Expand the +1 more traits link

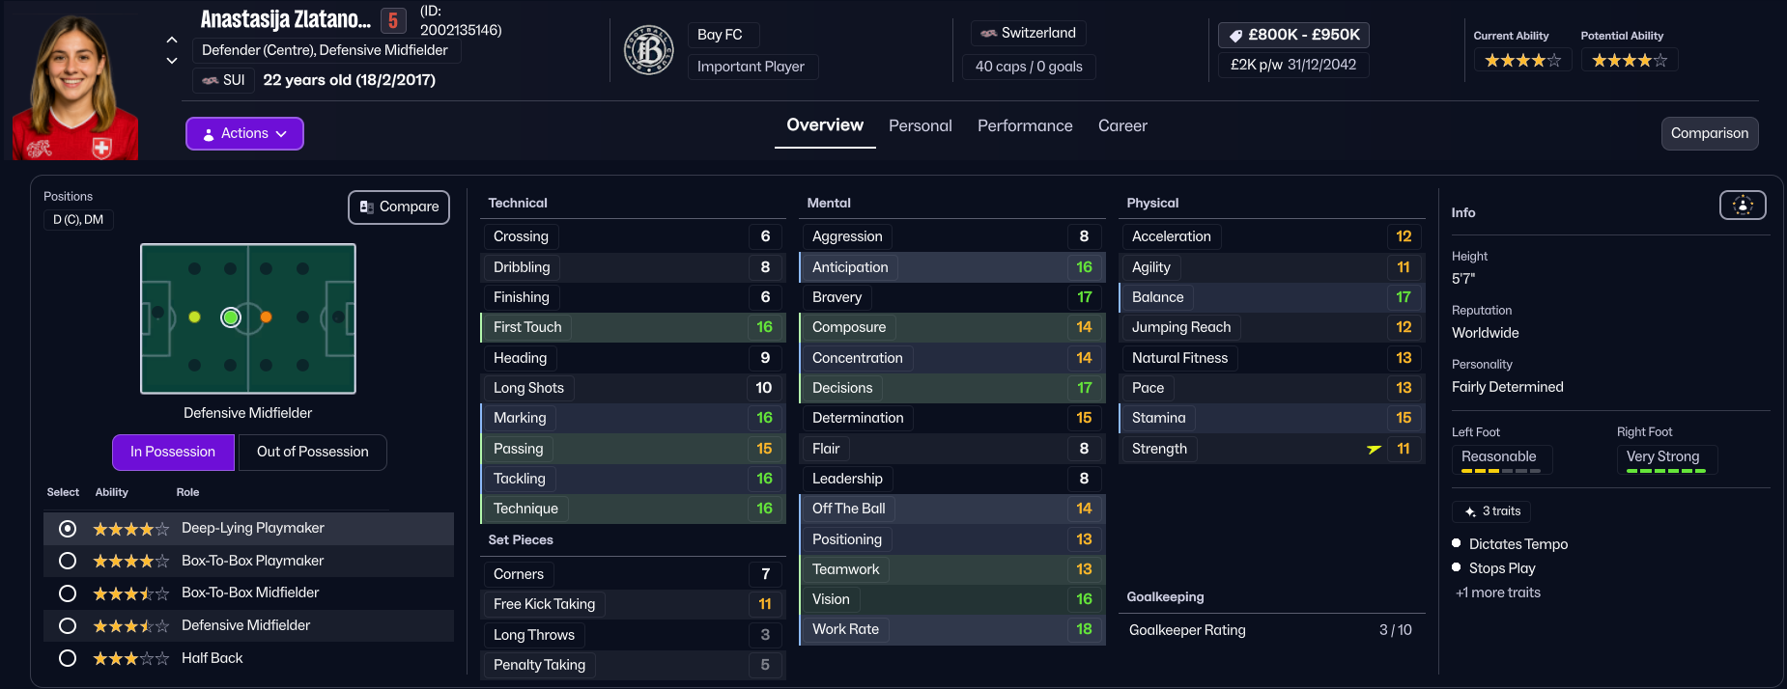point(1498,593)
